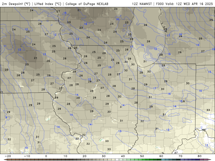215x161 pixels.
Task: Click the "20" color scale label
Action: coord(84,156)
